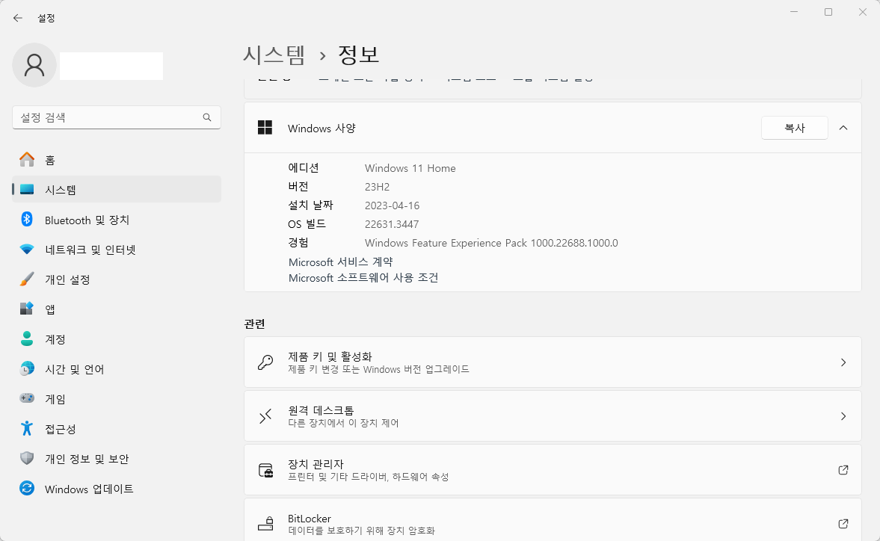
Task: Click the Accessibility figure icon
Action: [27, 428]
